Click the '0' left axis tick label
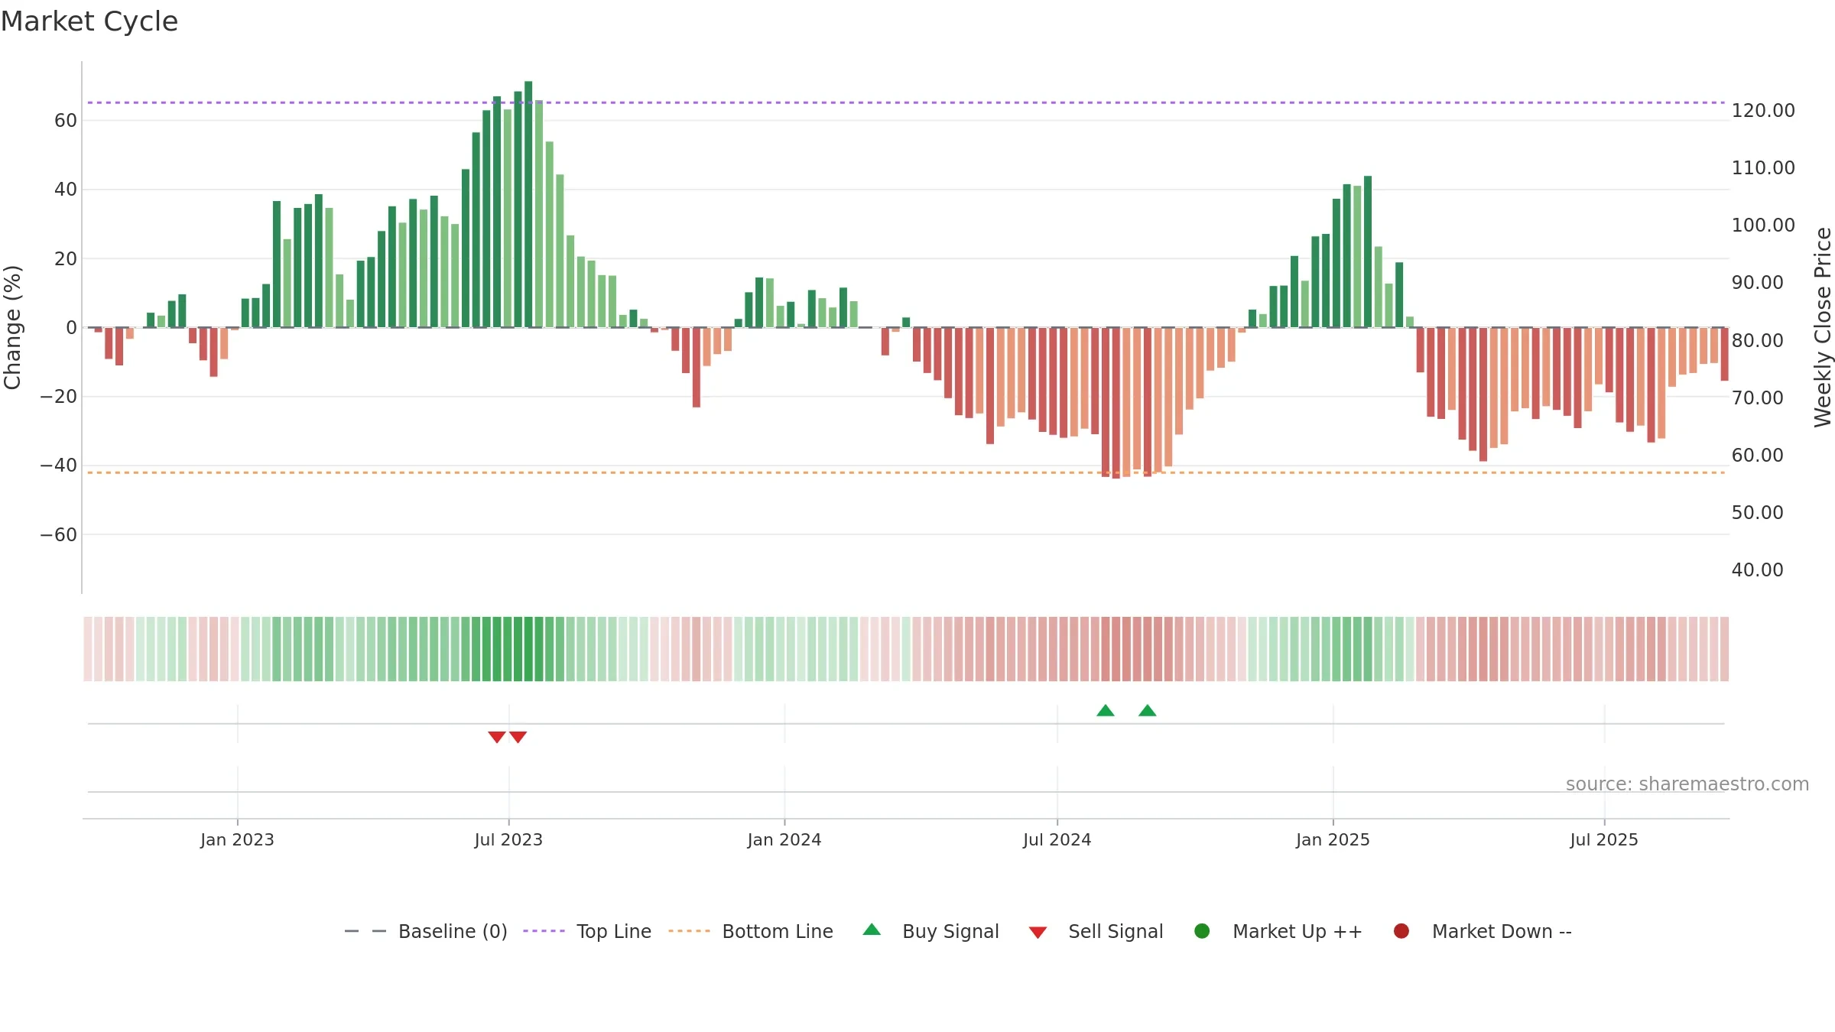Image resolution: width=1835 pixels, height=1032 pixels. [x=72, y=327]
